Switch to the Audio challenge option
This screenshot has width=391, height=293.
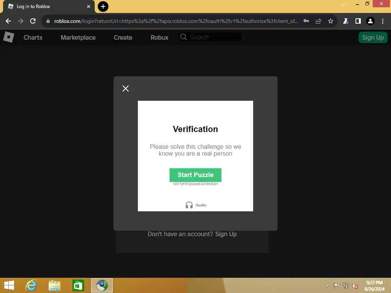(196, 205)
